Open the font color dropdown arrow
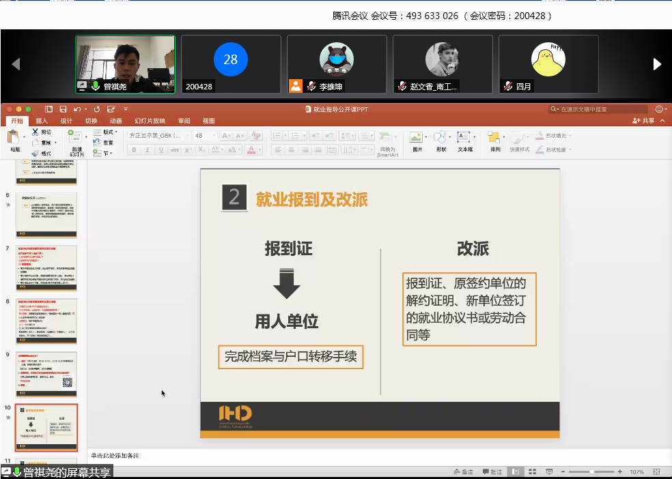 260,150
